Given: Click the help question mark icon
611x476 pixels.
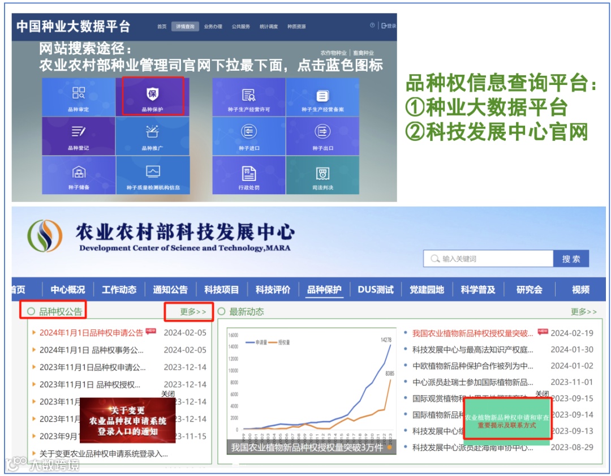Looking at the screenshot, I should click(x=372, y=25).
